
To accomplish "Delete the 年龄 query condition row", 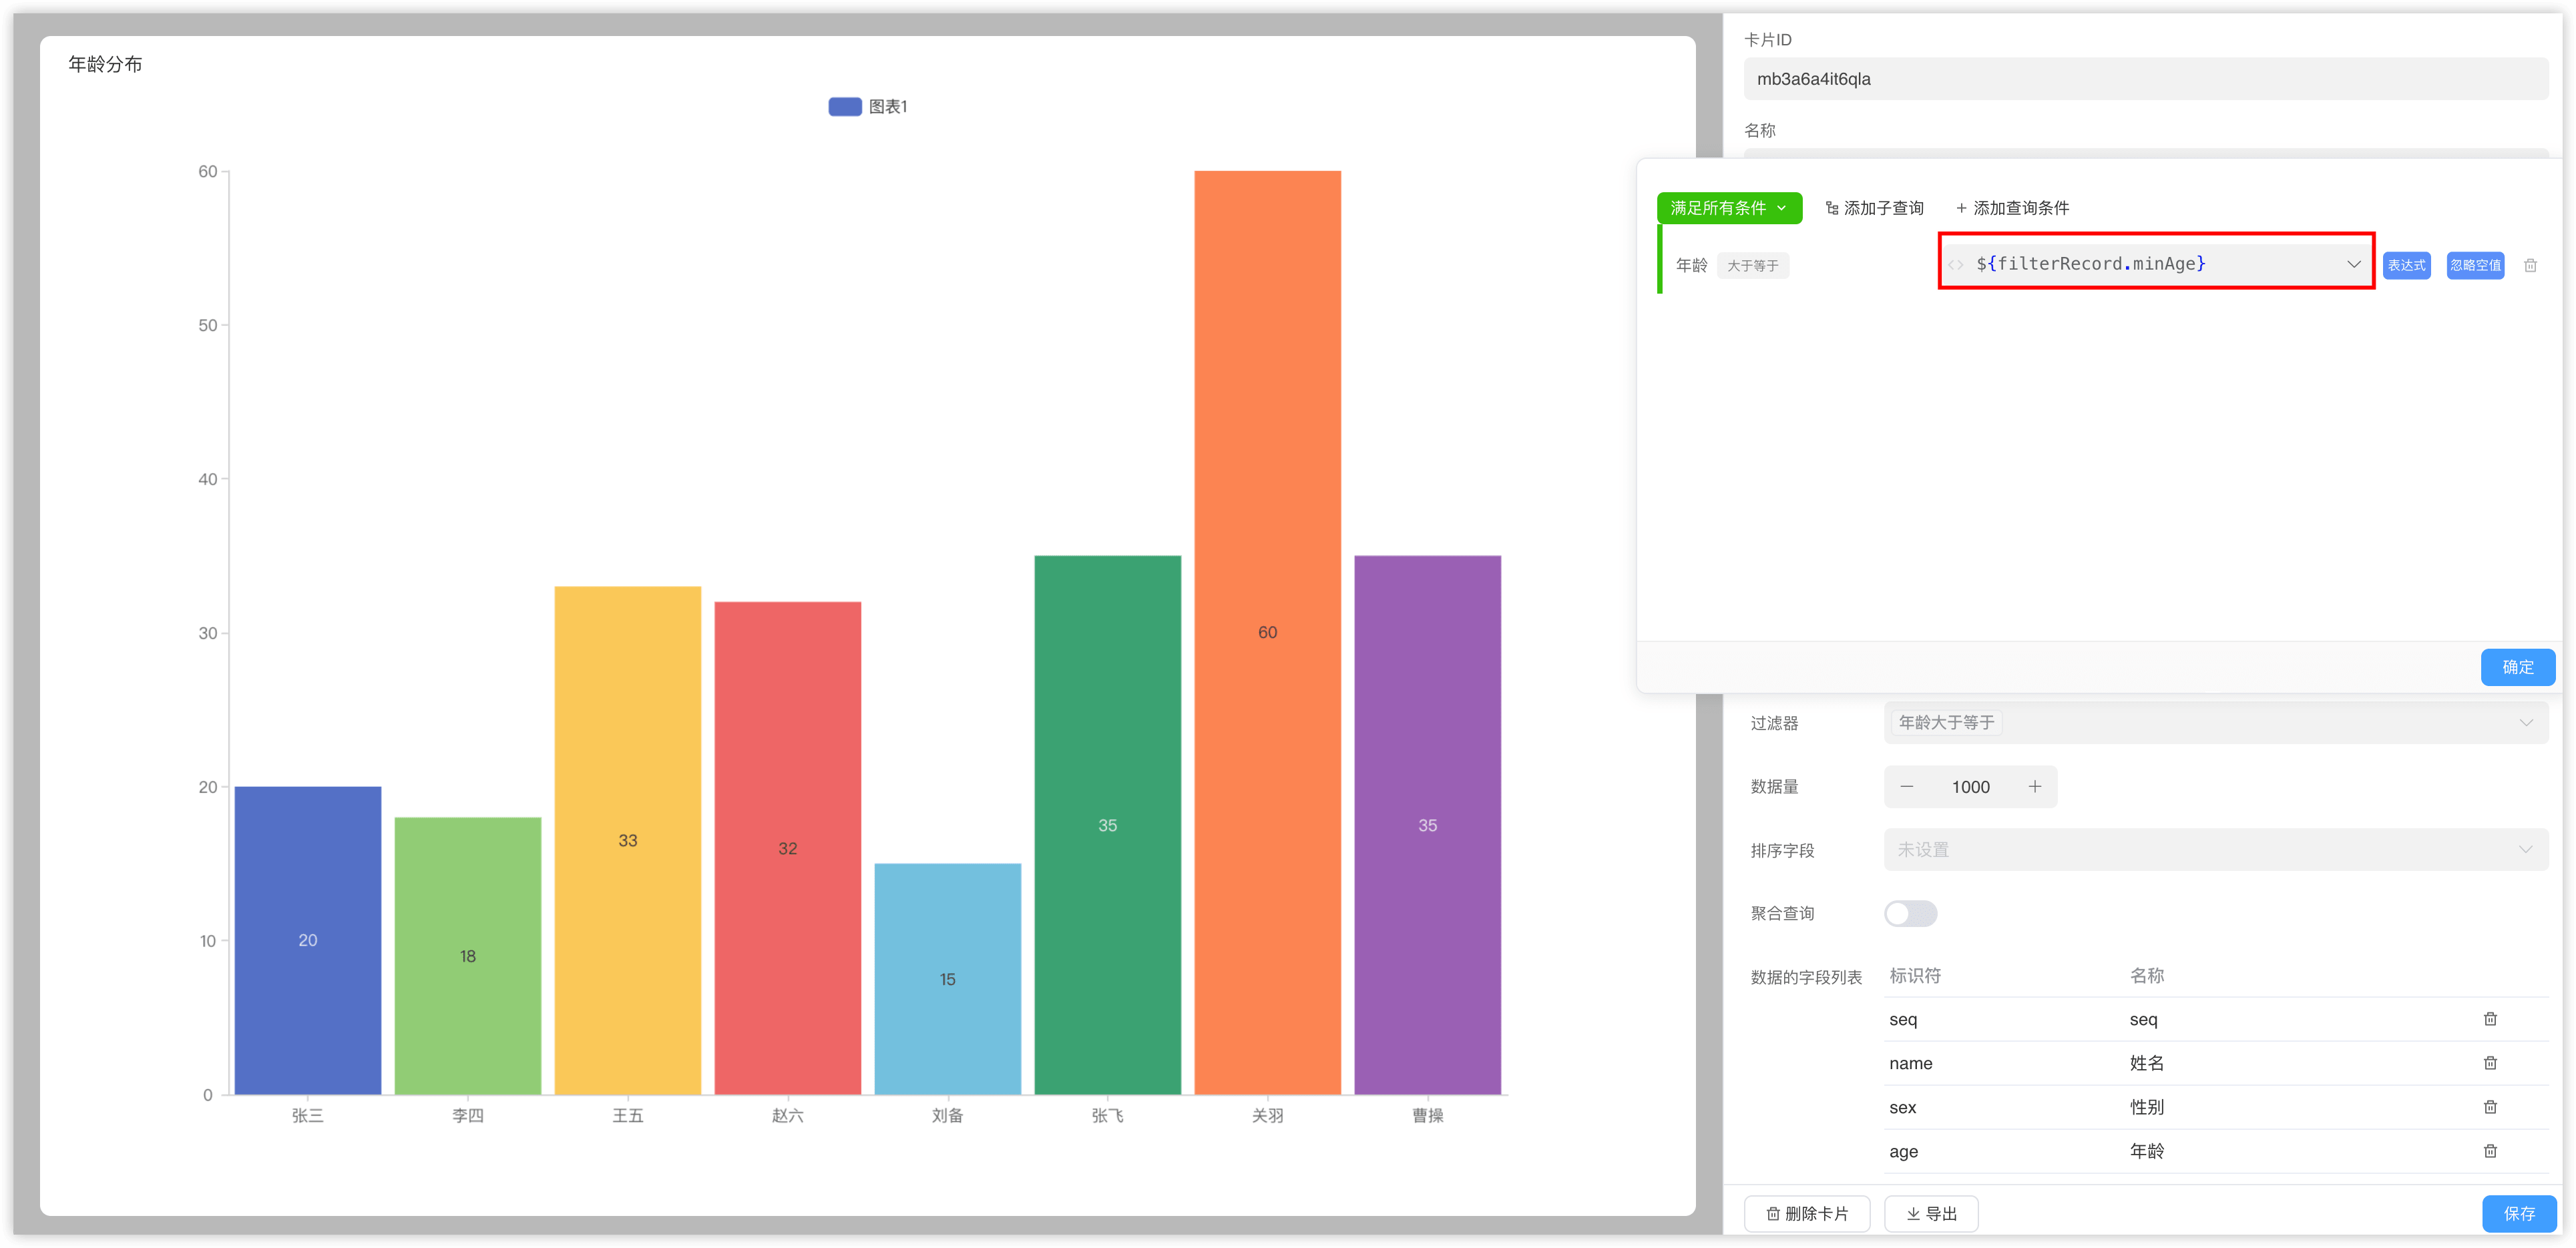I will 2530,266.
